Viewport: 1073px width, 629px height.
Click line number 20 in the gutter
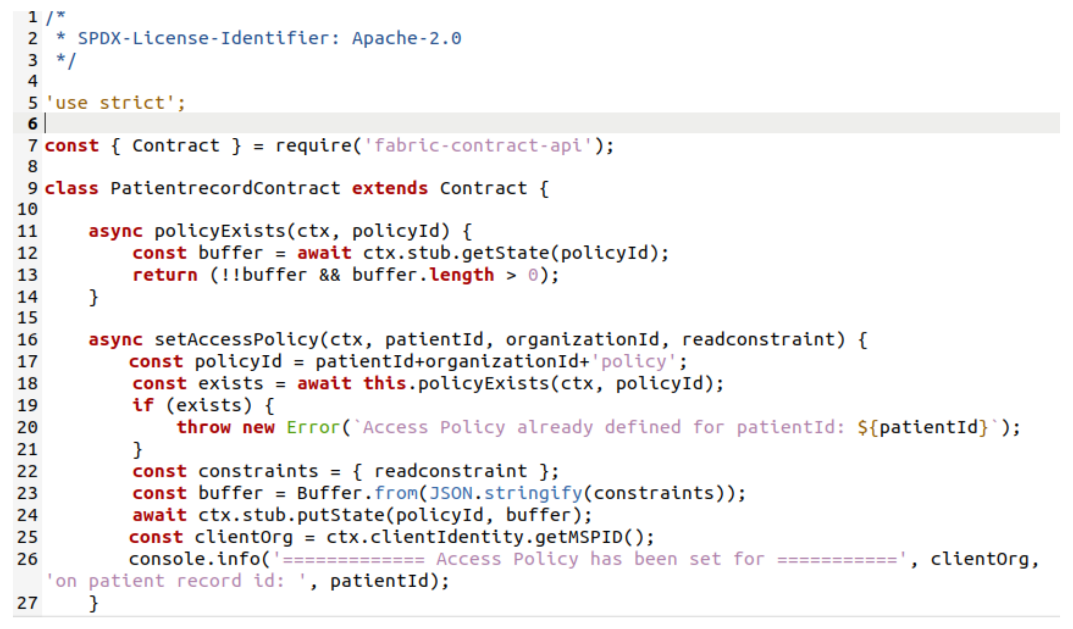pos(26,427)
